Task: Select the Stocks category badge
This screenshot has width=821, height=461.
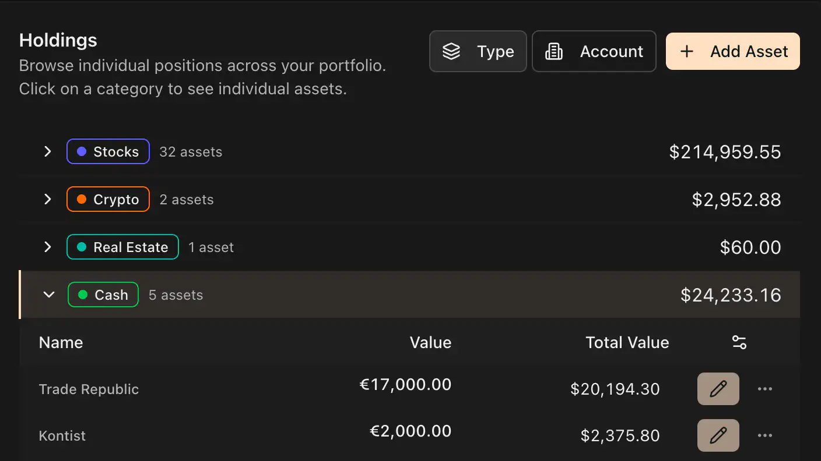Action: coord(108,151)
